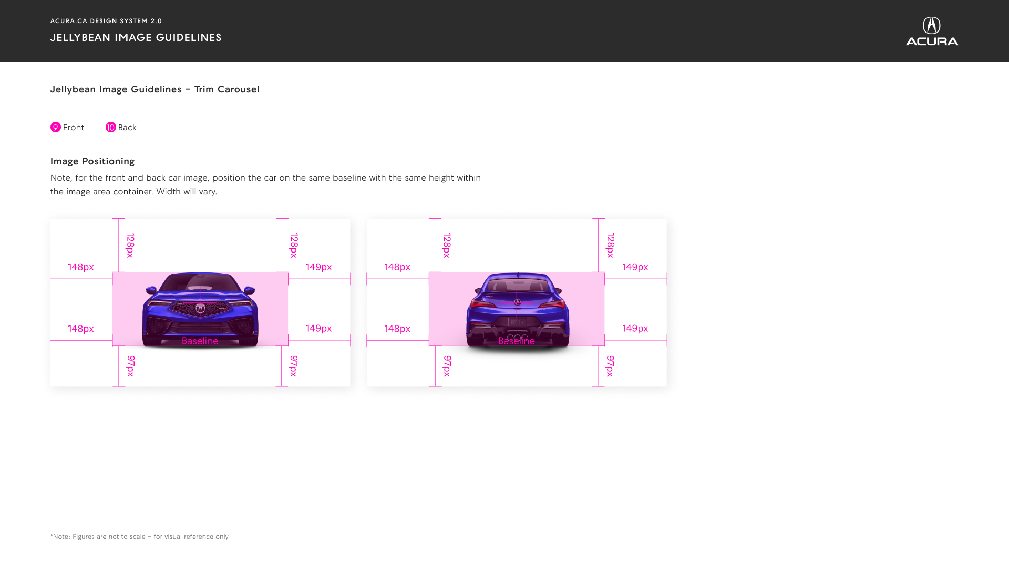
Task: Click the pink number 9 Front badge
Action: point(56,127)
